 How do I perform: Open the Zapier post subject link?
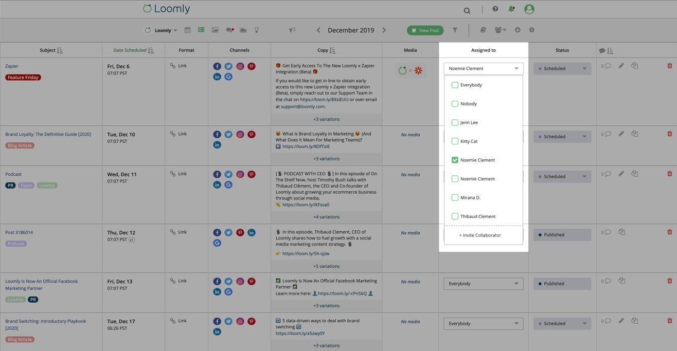point(12,66)
